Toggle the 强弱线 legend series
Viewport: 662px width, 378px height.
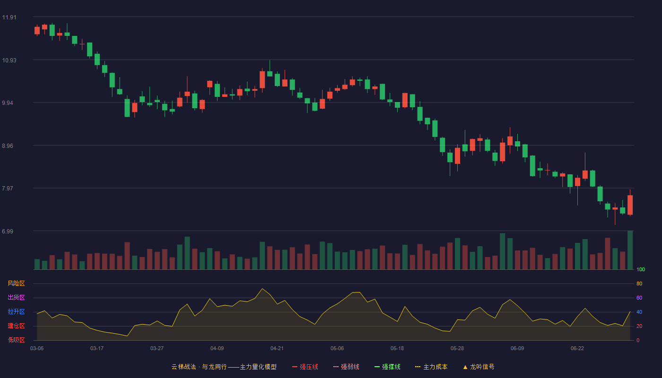coord(346,367)
